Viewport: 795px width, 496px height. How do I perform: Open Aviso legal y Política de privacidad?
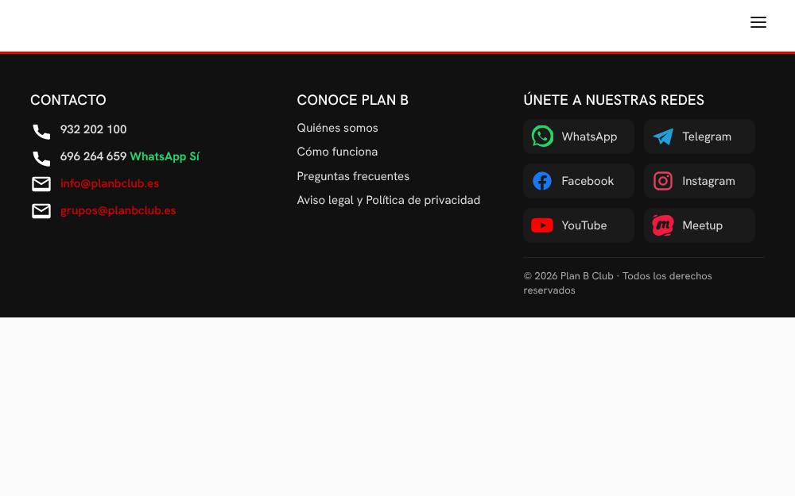pyautogui.click(x=389, y=201)
